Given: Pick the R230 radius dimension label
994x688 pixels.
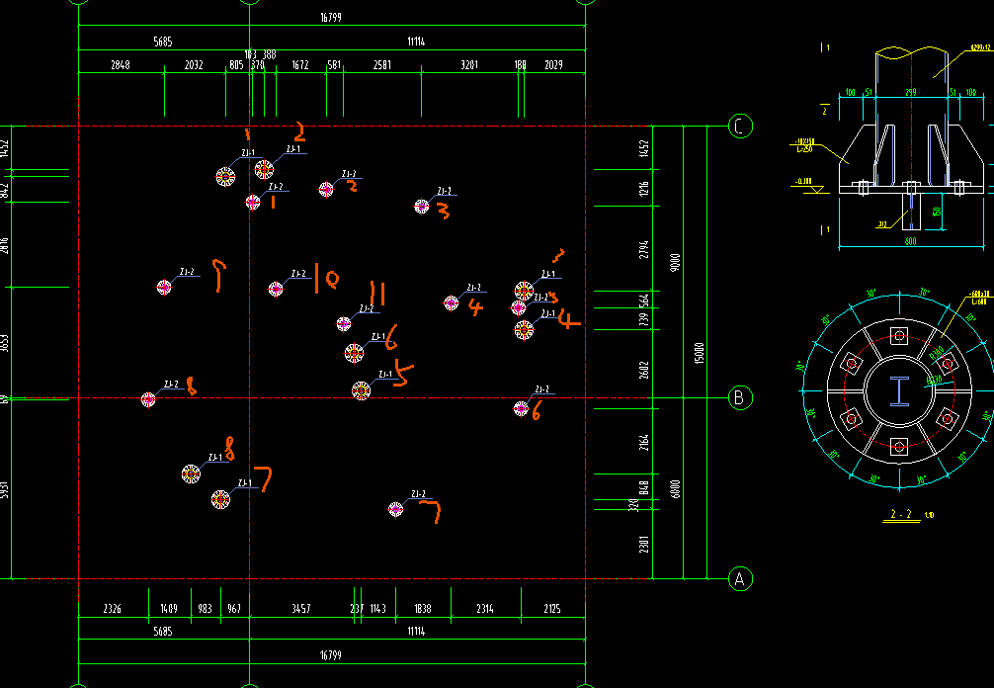Looking at the screenshot, I should (x=933, y=380).
